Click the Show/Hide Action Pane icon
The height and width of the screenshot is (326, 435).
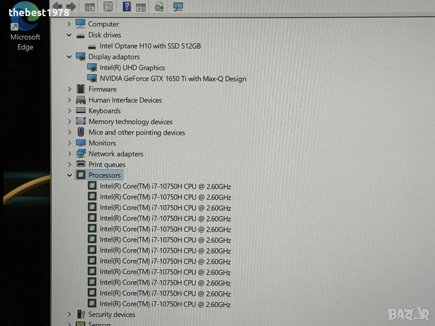point(141,7)
